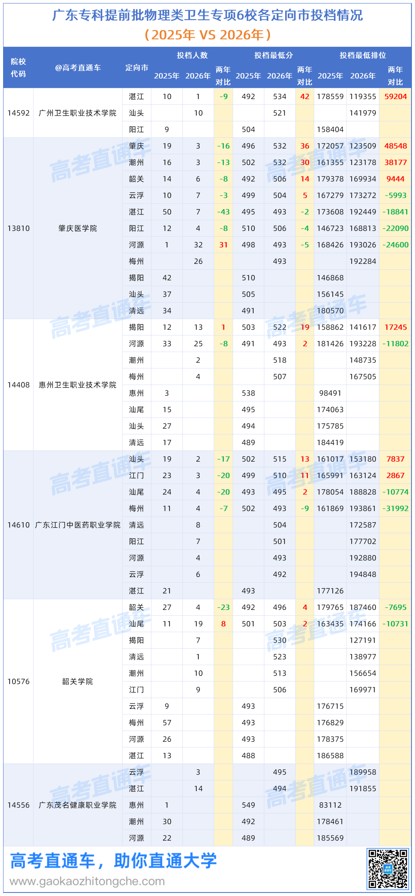Click rank value '141979' in 汕头 row
This screenshot has height=896, width=415.
(363, 113)
